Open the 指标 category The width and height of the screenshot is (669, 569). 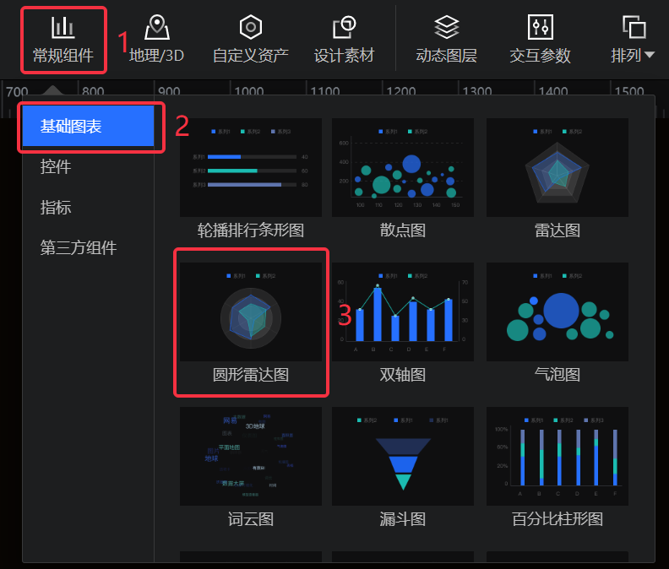56,208
